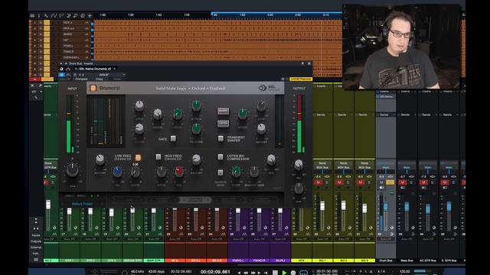Enable the Listen Mic Compressor switch

220,157
